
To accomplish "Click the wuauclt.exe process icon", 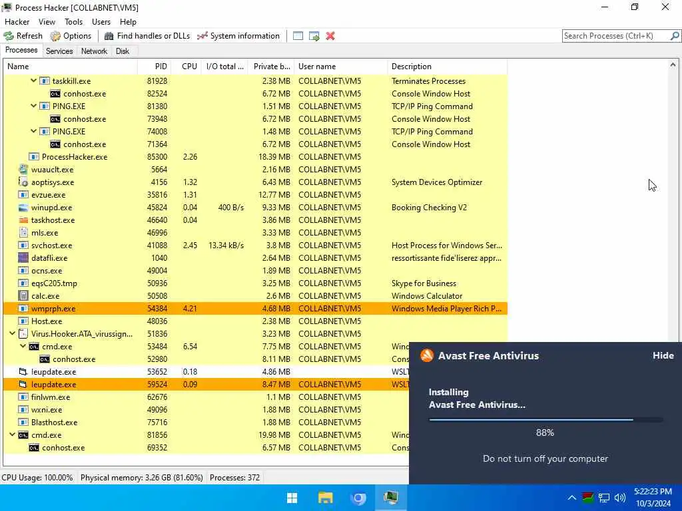I will click(x=23, y=170).
